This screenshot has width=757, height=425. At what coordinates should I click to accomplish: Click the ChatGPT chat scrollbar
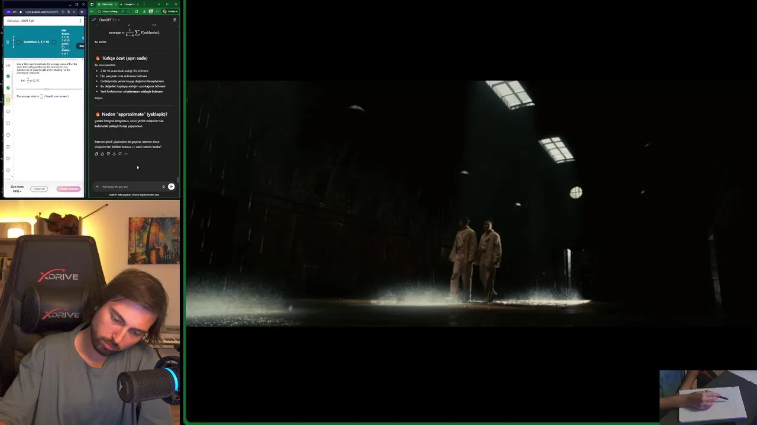point(178,181)
